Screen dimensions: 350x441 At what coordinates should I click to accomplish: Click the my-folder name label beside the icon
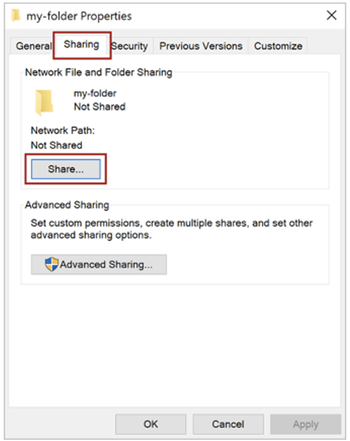[95, 93]
